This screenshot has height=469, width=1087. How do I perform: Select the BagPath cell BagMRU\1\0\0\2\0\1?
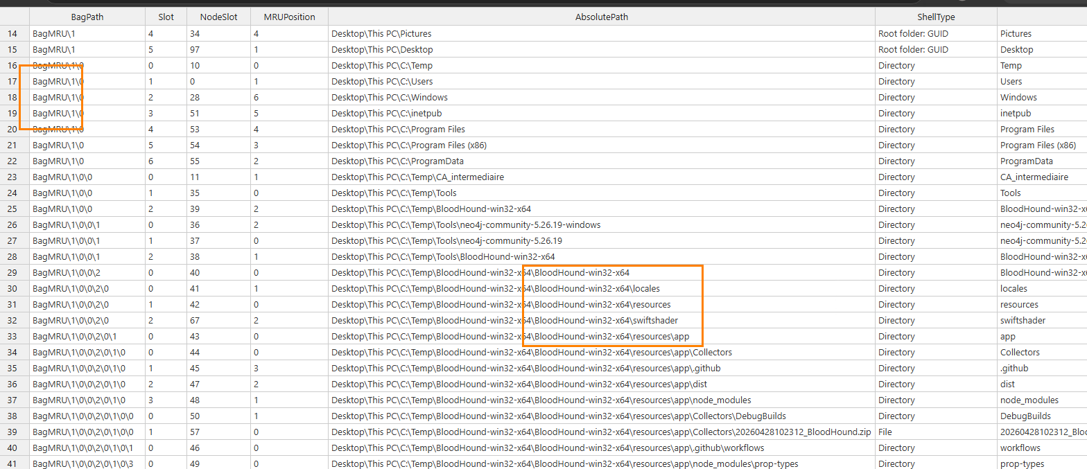pyautogui.click(x=87, y=336)
